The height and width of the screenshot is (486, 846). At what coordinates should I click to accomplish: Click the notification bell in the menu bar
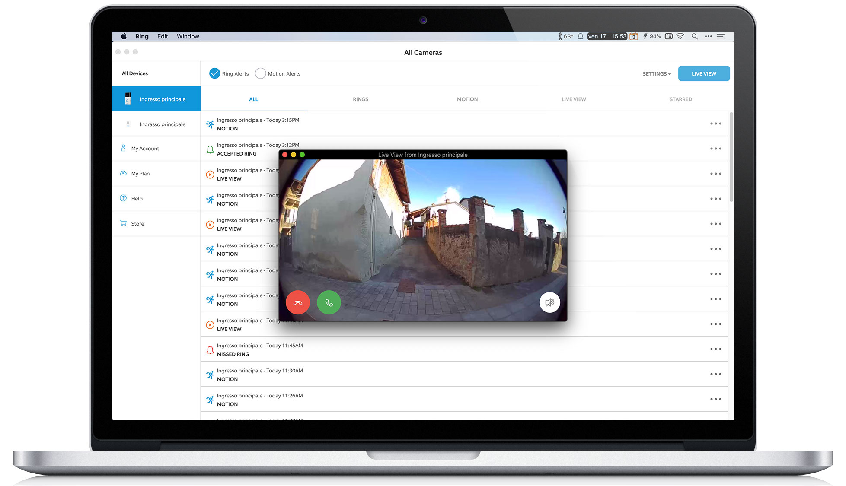[x=581, y=36]
